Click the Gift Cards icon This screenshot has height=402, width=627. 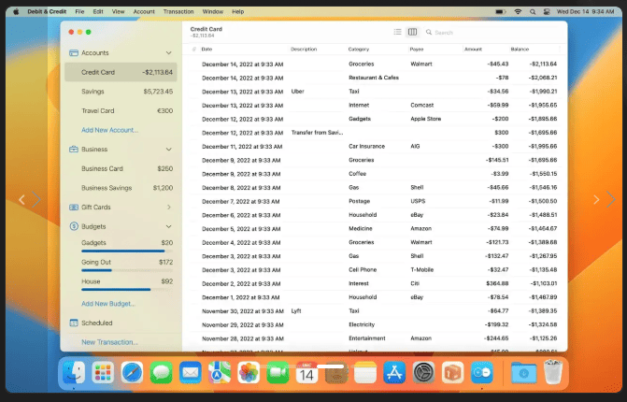pyautogui.click(x=74, y=208)
